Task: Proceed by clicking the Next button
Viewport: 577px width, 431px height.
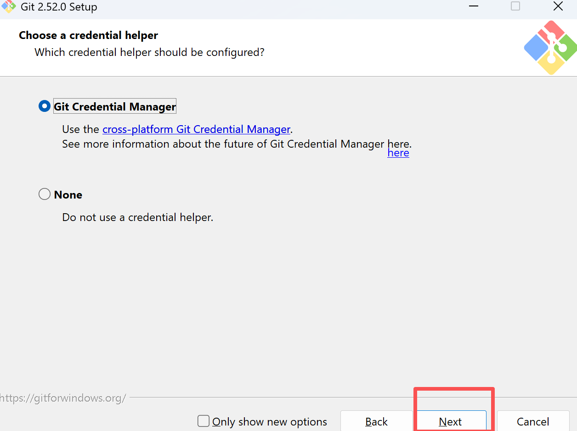Action: (450, 421)
